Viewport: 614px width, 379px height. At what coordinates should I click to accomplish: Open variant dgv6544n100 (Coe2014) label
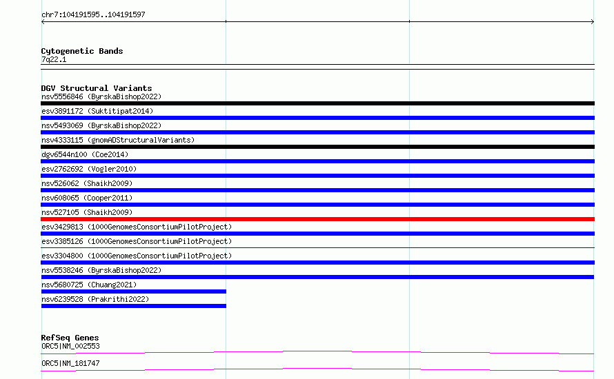click(x=85, y=154)
